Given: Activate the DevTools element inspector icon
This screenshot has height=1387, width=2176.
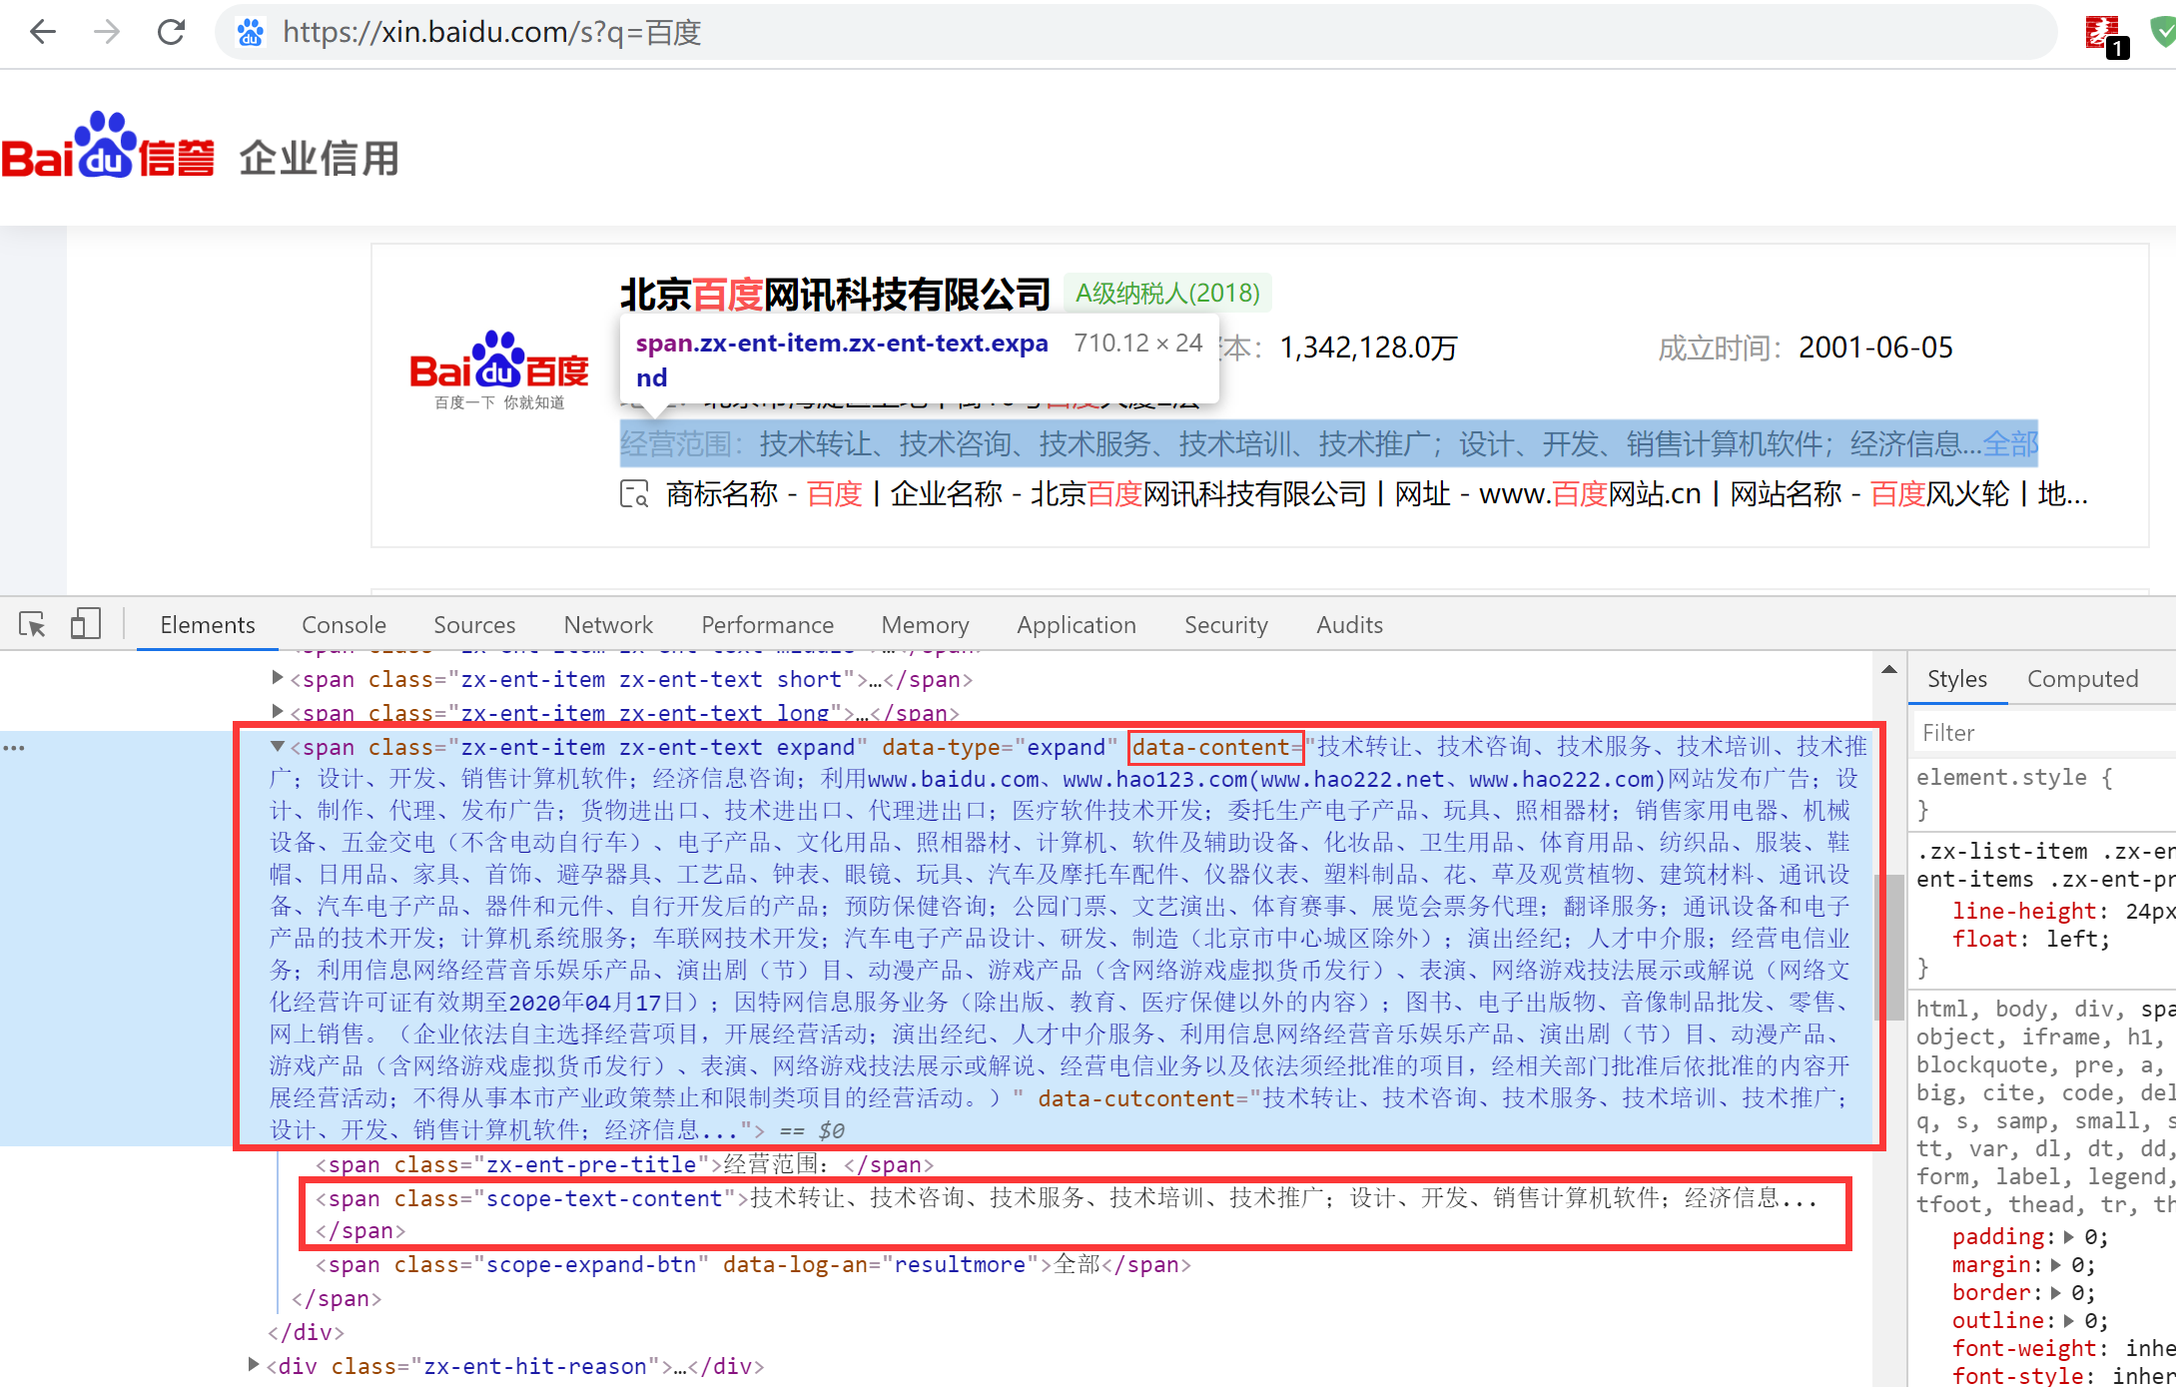Looking at the screenshot, I should 32,624.
